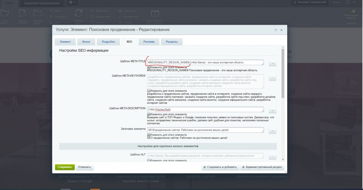Viewport: 363px width, 190px height.
Task: Toggle 'Изменить для этого элемента' under META DESCRIPTION
Action: pos(149,114)
